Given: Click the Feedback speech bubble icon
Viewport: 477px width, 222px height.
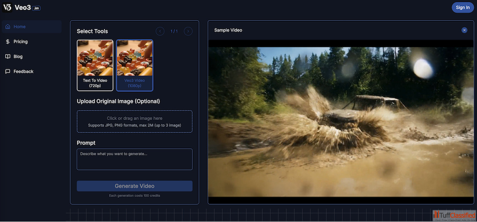Looking at the screenshot, I should [8, 72].
